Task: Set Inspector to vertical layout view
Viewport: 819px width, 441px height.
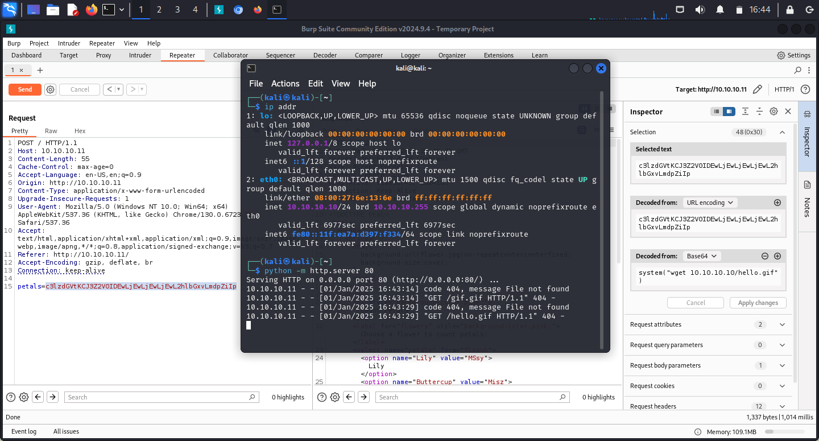Action: tap(717, 112)
